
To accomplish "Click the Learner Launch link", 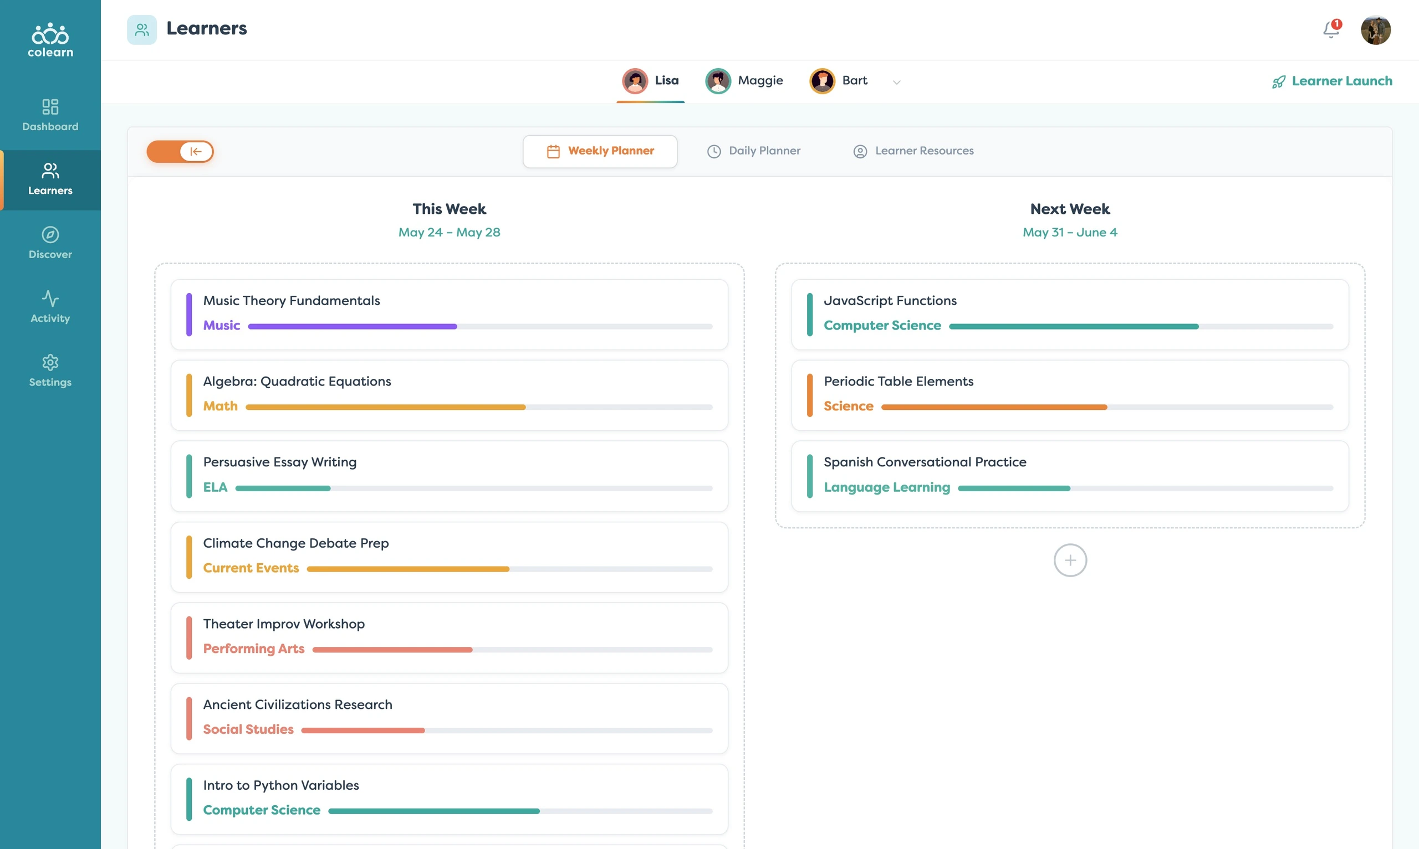I will click(1331, 81).
